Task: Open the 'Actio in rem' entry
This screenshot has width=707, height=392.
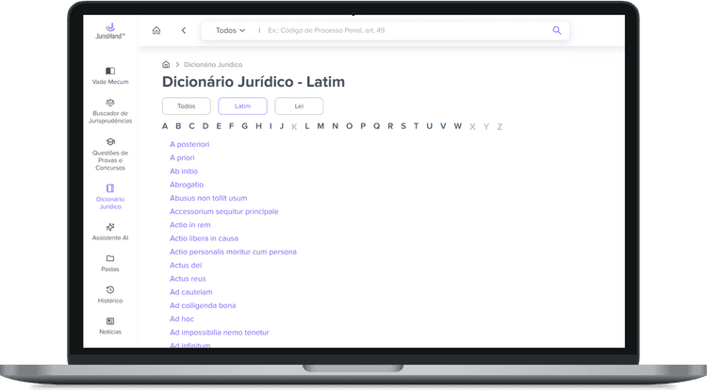Action: click(x=189, y=225)
